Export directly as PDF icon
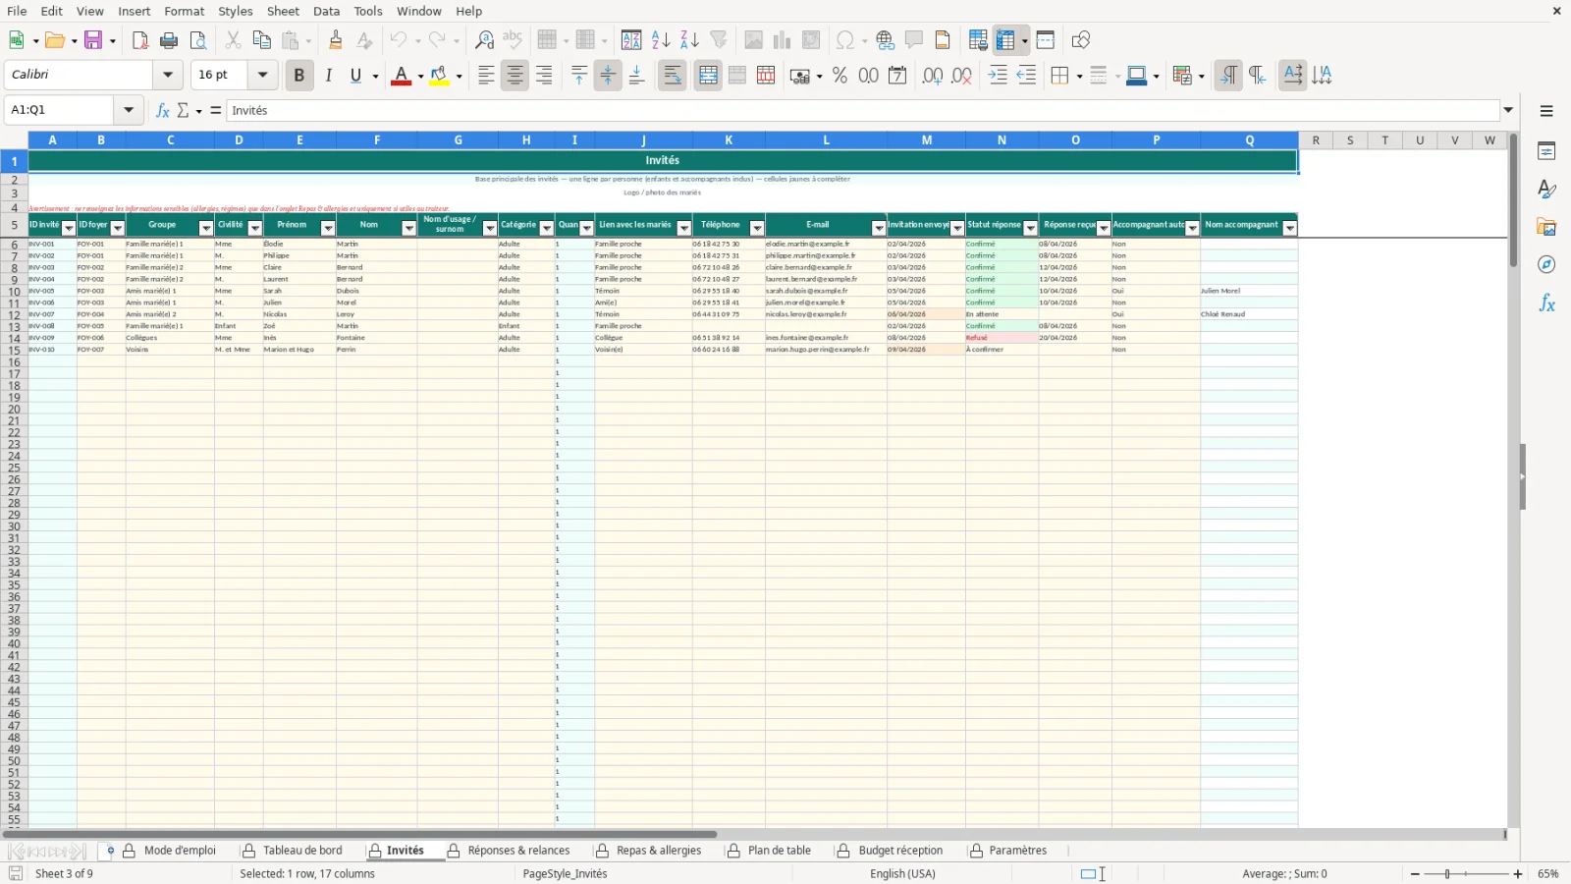1571x884 pixels. point(140,40)
